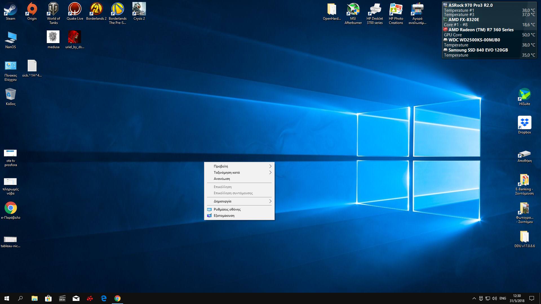Select the DDU v17.0.8.6 folder
This screenshot has height=304, width=541.
point(524,239)
